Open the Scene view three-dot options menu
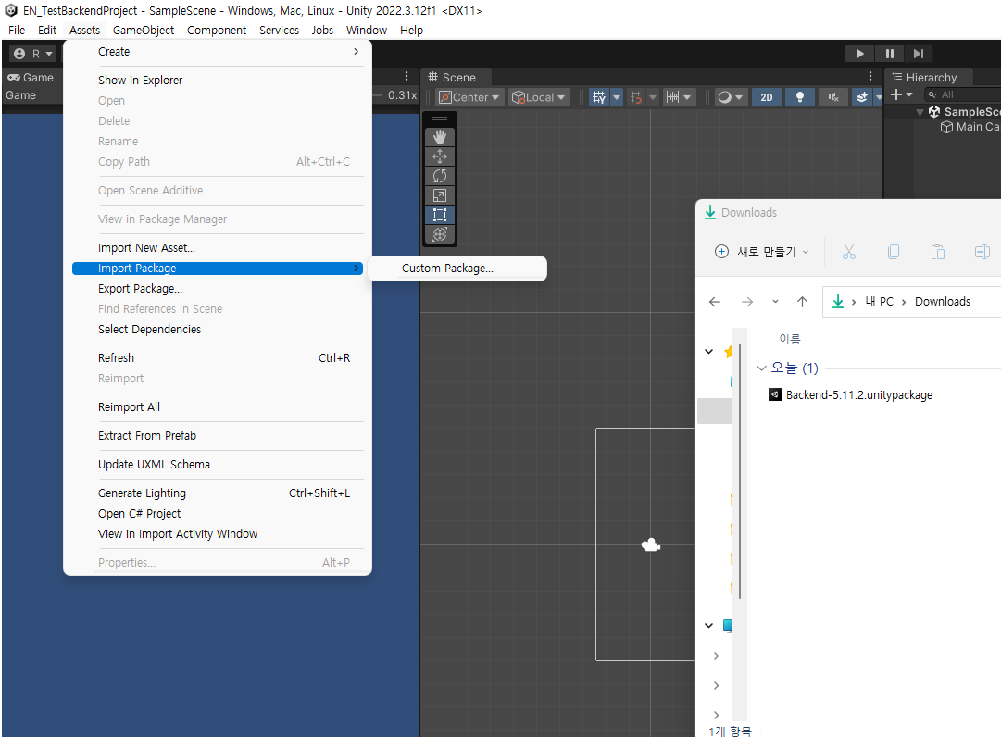The width and height of the screenshot is (1001, 737). (870, 77)
